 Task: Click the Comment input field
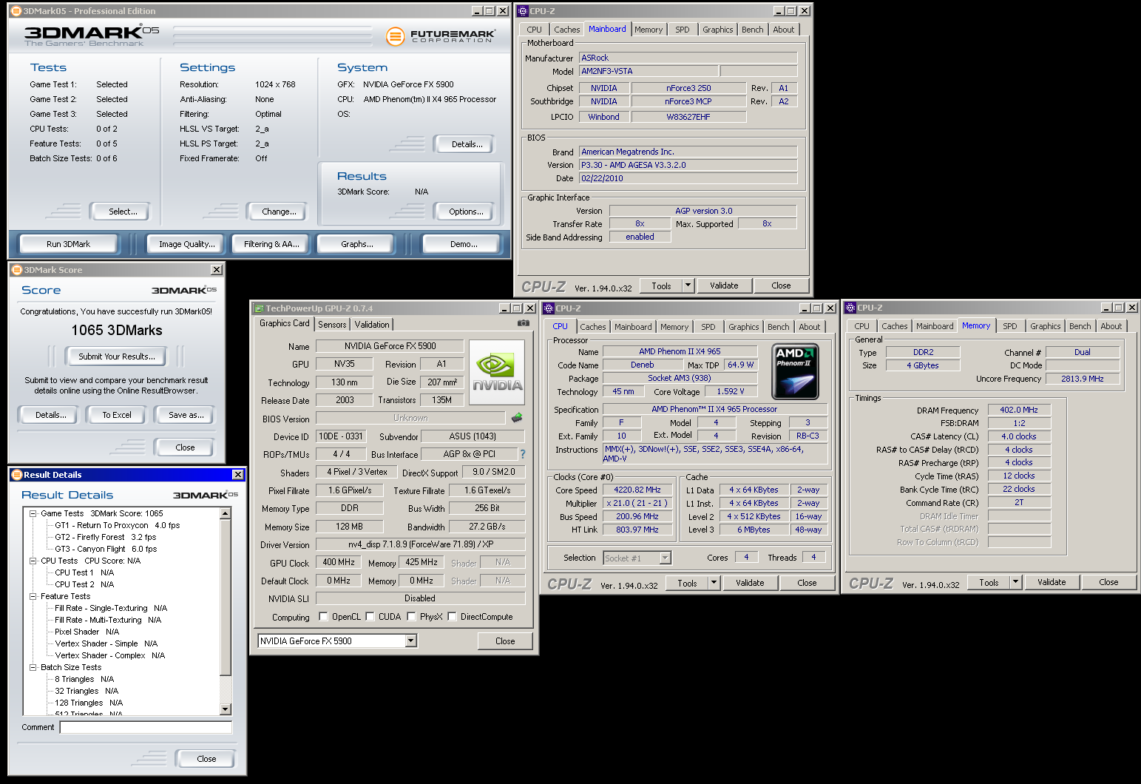pyautogui.click(x=146, y=727)
